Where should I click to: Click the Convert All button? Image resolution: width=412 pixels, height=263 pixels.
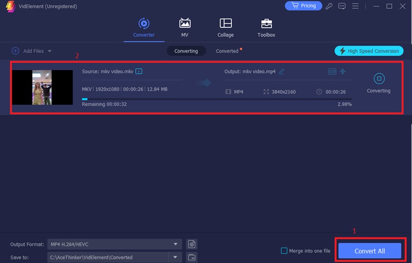[370, 251]
